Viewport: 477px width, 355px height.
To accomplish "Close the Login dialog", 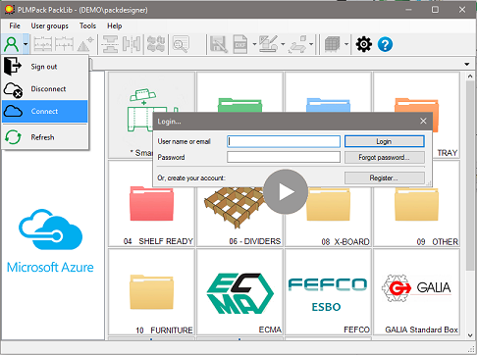I will (x=423, y=121).
